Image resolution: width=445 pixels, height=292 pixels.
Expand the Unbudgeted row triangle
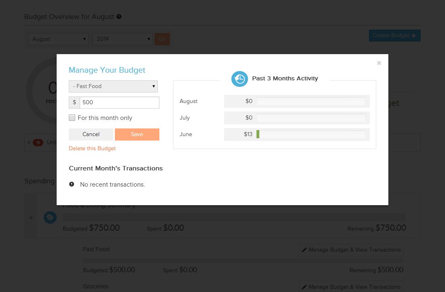29,142
